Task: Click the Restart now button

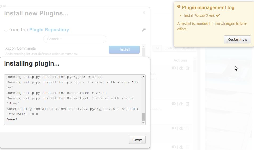Action: (237, 39)
